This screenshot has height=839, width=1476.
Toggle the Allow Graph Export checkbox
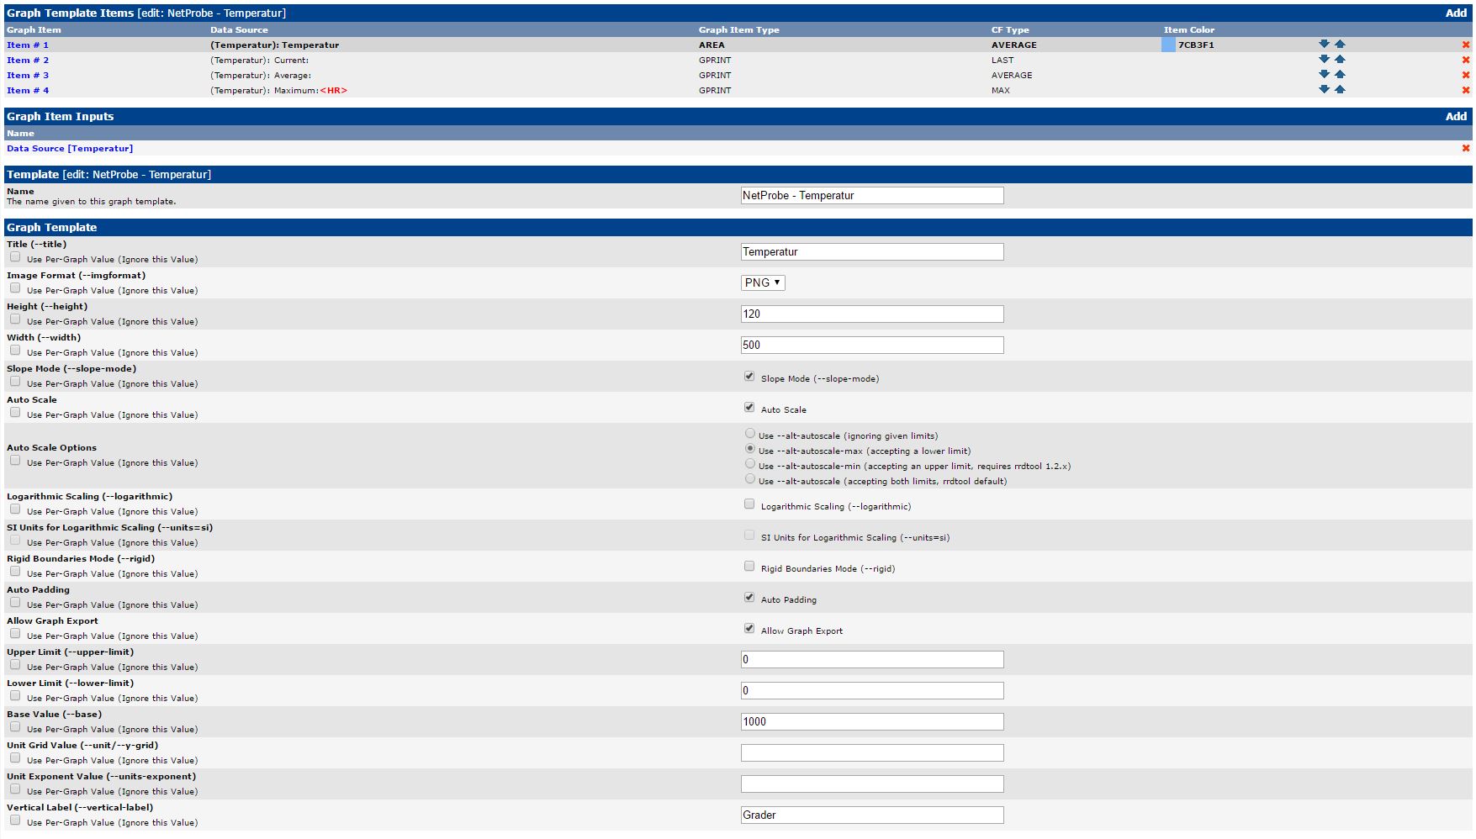point(749,629)
